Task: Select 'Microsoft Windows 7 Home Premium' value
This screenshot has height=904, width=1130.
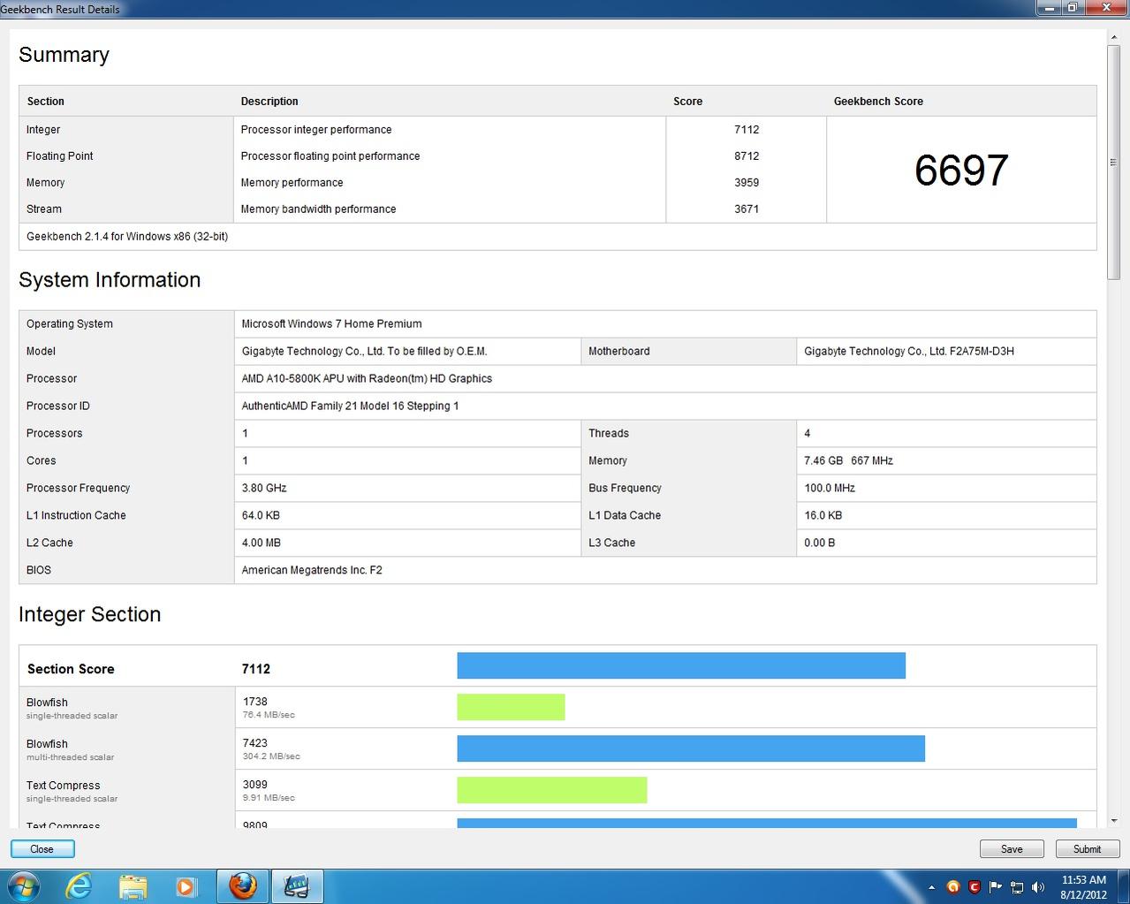Action: click(x=331, y=323)
